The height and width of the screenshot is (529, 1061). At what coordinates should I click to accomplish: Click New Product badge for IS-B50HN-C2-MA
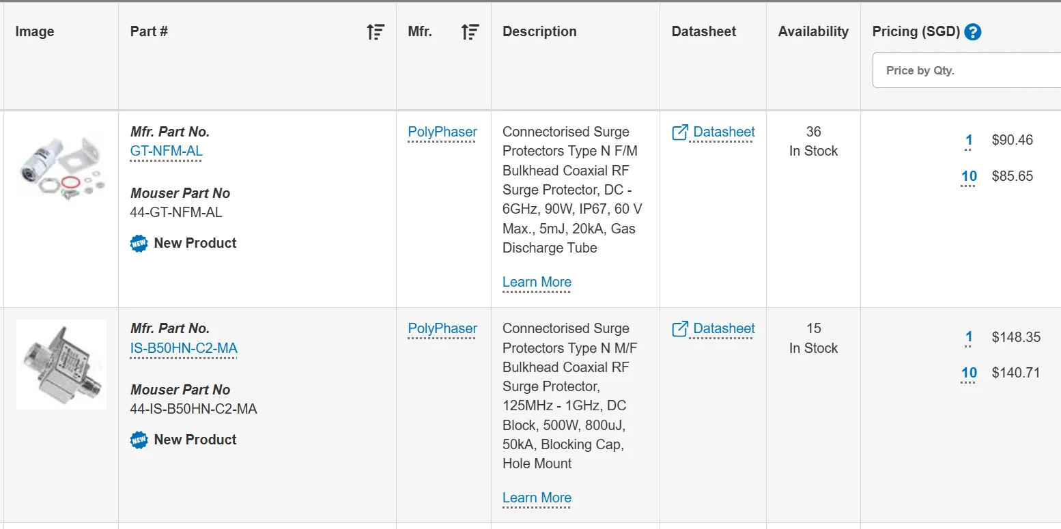click(139, 440)
